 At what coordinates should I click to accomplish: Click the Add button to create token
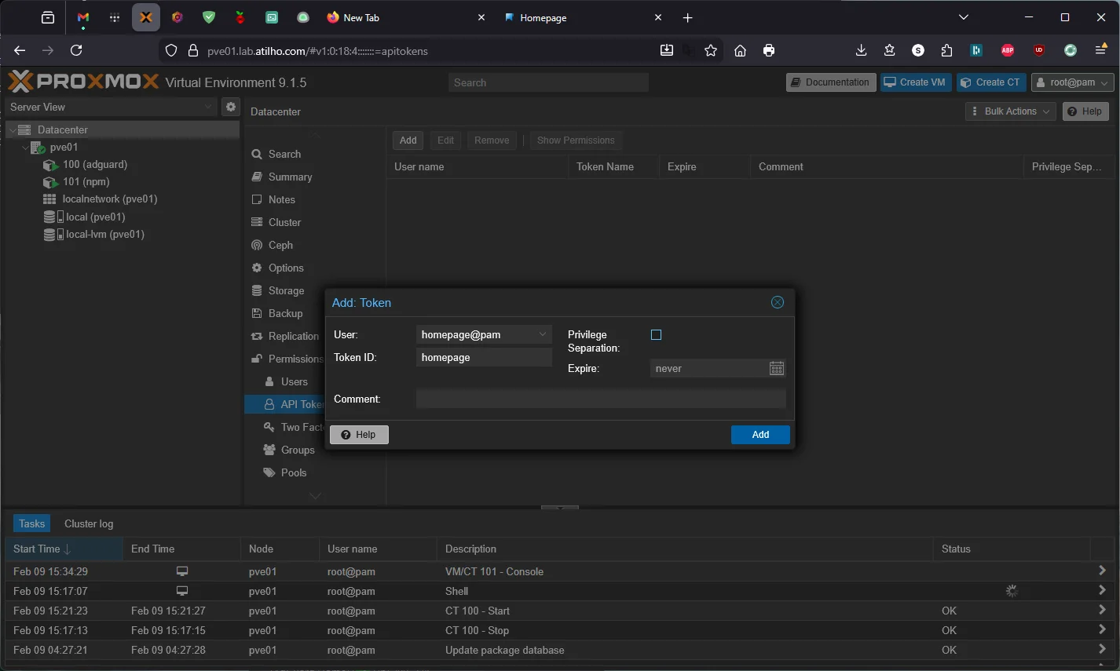pos(759,434)
